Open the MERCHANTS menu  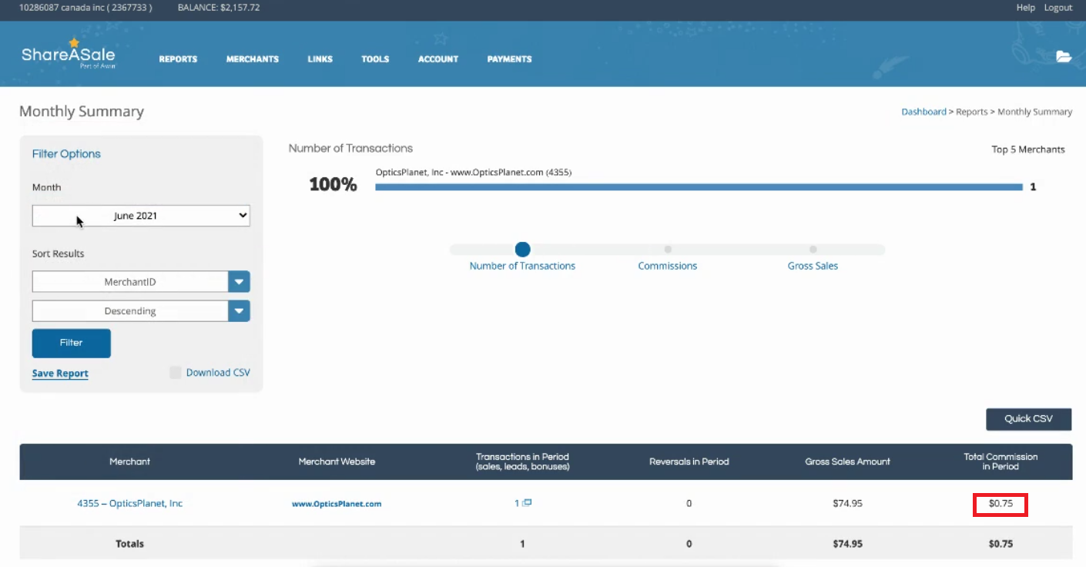[253, 59]
